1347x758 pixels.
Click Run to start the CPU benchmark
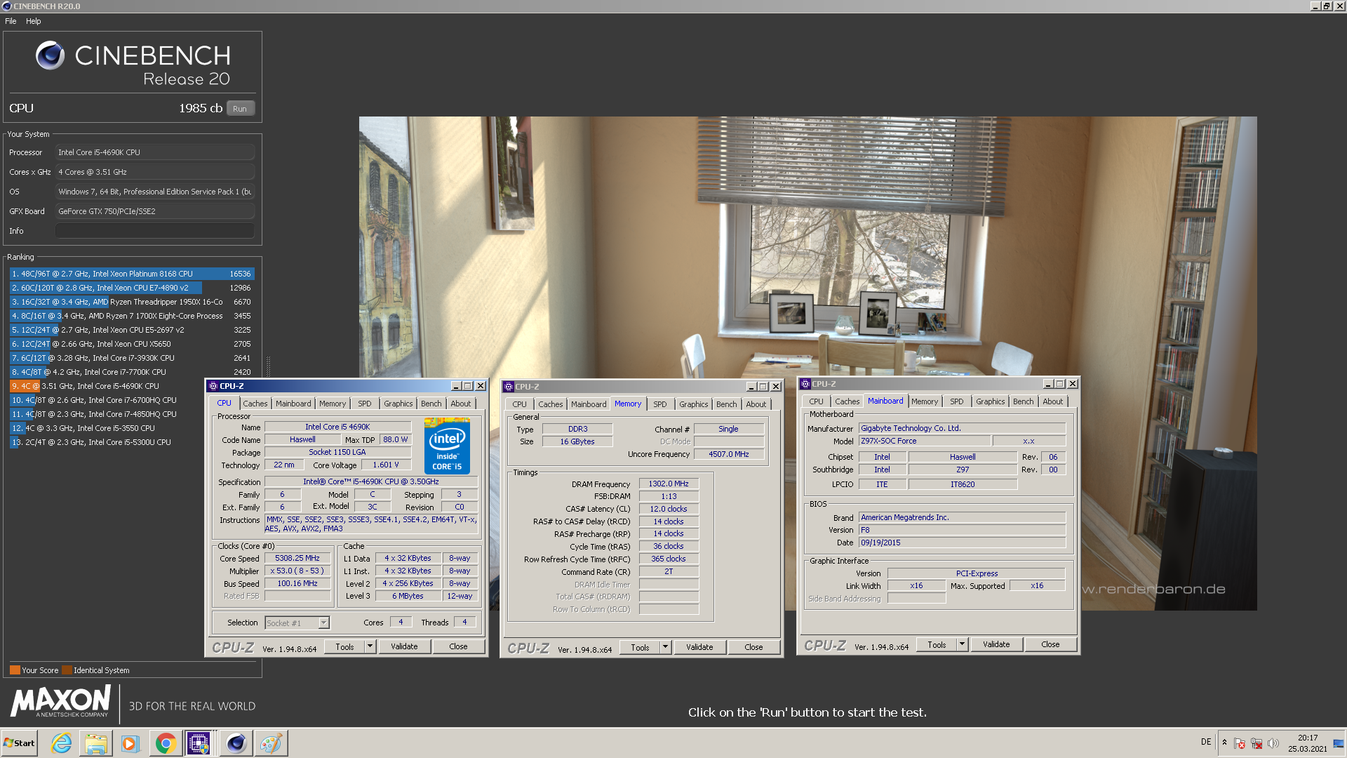(240, 109)
